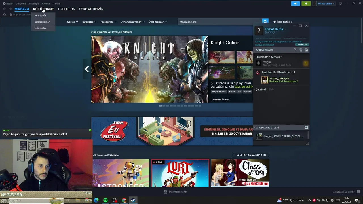Open the Yalgan, JOHN DEERE group chat
363x204 pixels.
click(x=280, y=136)
